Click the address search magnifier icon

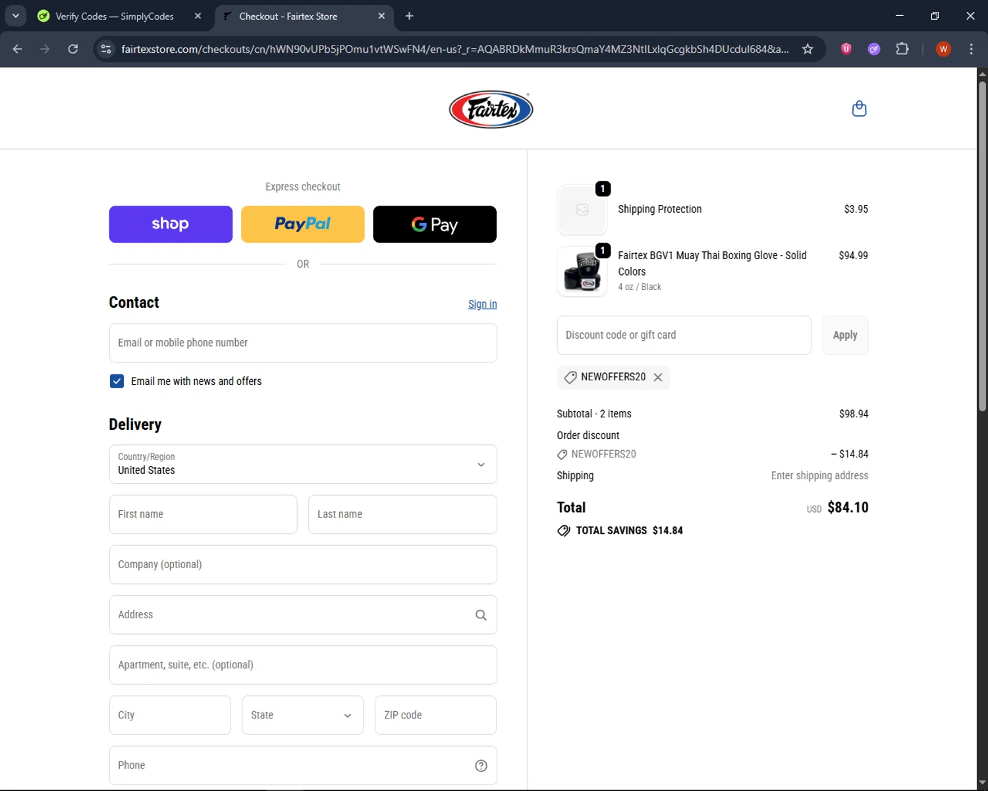481,615
